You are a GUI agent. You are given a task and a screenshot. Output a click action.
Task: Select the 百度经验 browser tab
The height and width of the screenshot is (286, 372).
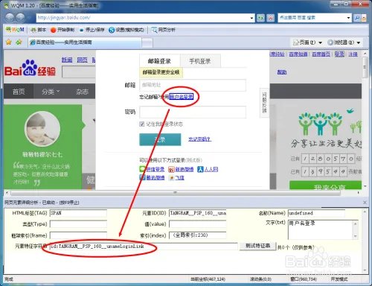click(84, 42)
